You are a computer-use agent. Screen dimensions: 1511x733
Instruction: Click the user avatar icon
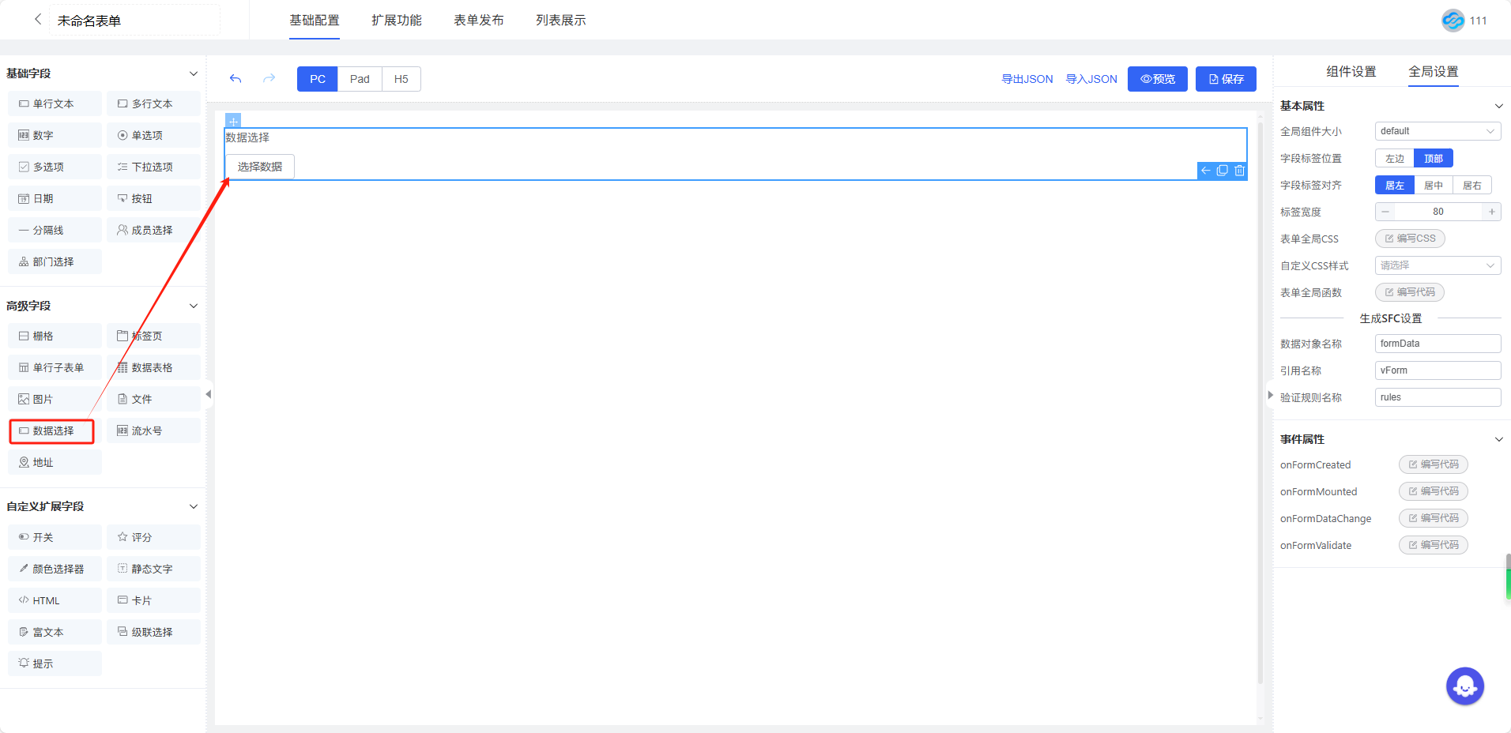coord(1453,21)
